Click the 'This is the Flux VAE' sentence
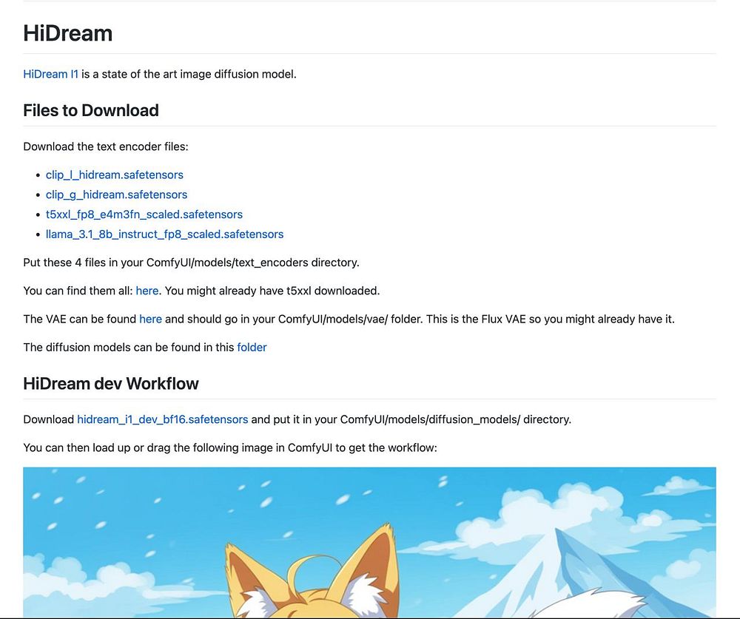The image size is (740, 619). coord(551,319)
